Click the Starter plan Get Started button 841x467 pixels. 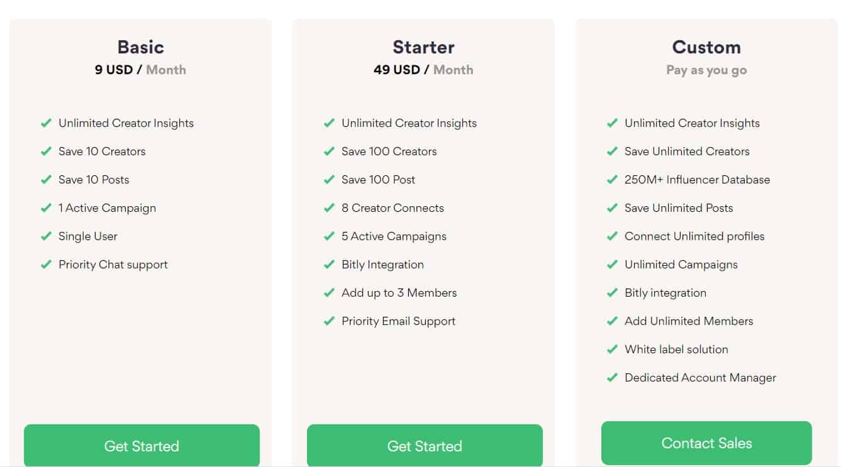point(425,445)
